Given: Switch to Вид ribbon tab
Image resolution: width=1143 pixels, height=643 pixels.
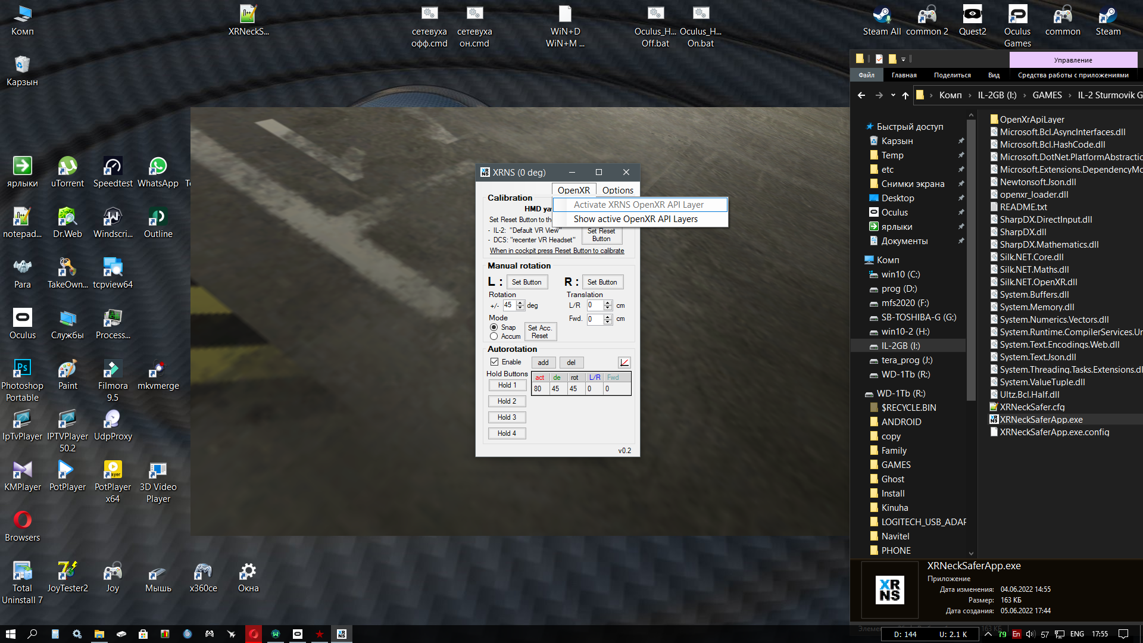Looking at the screenshot, I should coord(994,75).
